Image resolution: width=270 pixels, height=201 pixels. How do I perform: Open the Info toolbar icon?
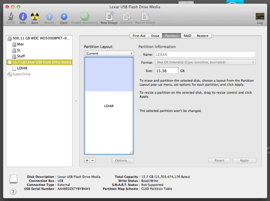coord(23,16)
